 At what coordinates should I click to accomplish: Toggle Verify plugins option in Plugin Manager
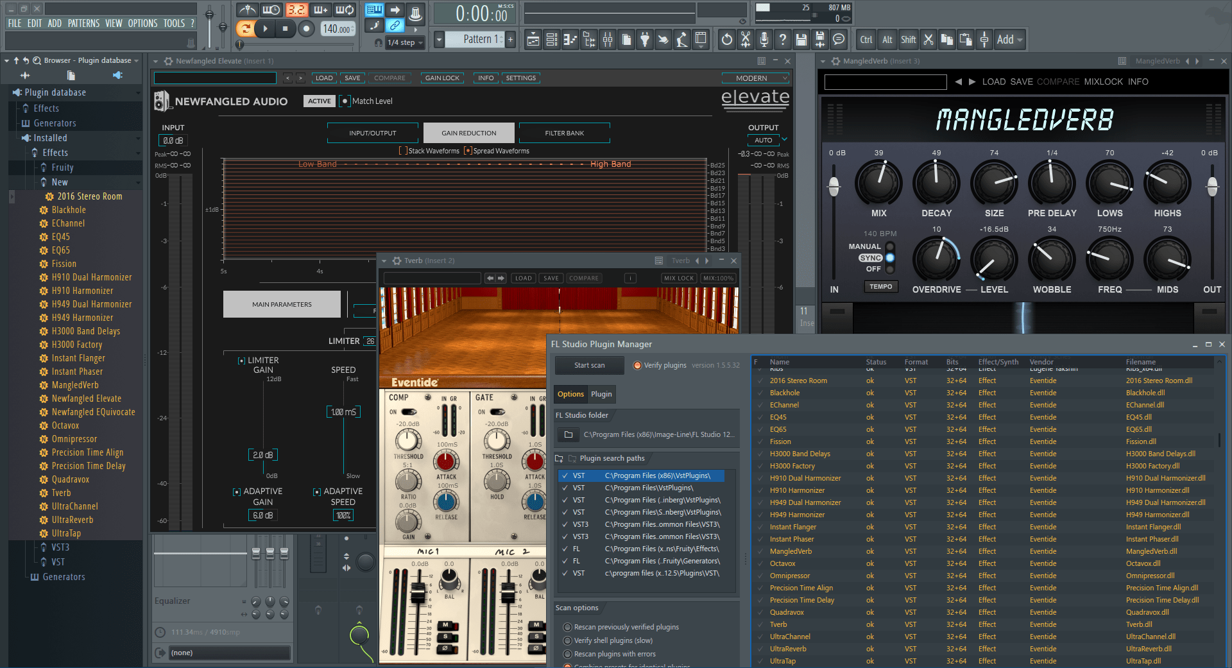click(637, 365)
